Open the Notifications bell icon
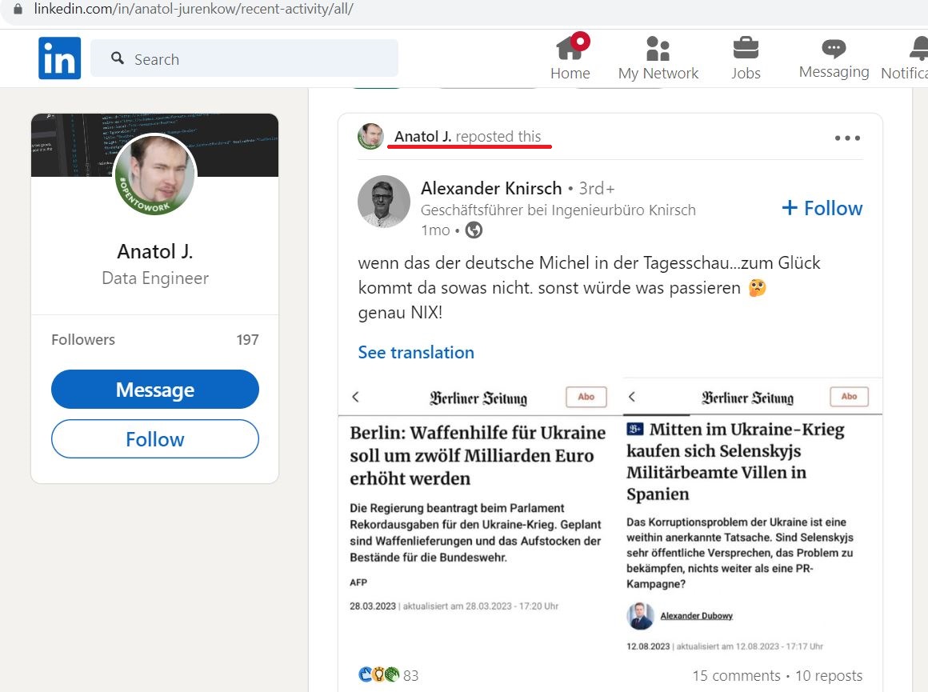928x692 pixels. point(919,48)
